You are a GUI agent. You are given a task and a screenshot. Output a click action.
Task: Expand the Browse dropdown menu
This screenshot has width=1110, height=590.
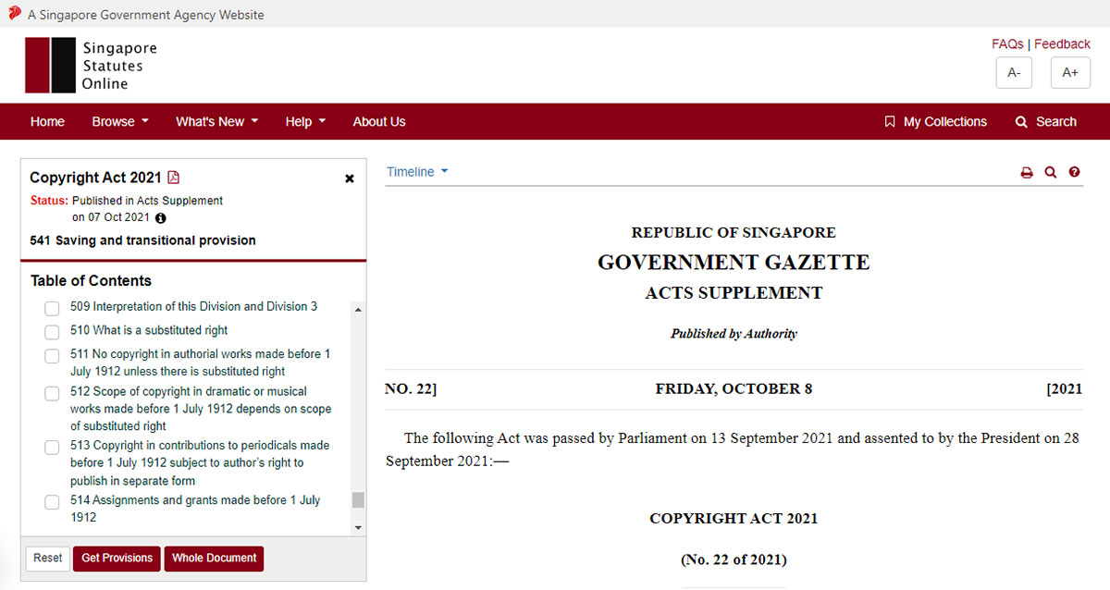(x=120, y=121)
